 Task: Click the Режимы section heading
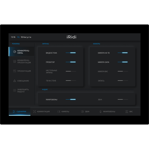[x=16, y=44]
